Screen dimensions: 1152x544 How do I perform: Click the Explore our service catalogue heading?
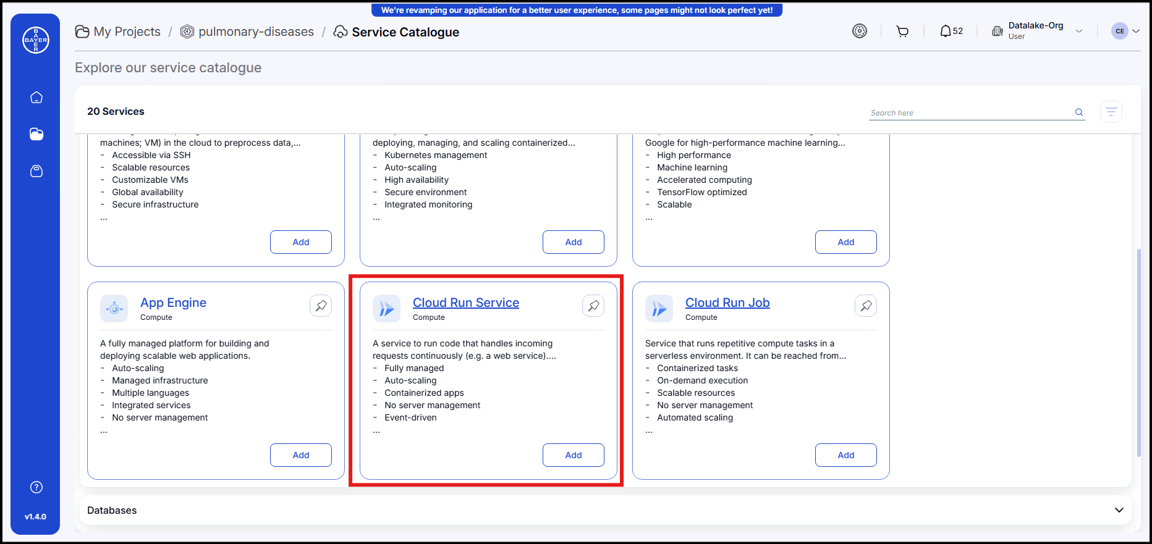click(x=168, y=68)
